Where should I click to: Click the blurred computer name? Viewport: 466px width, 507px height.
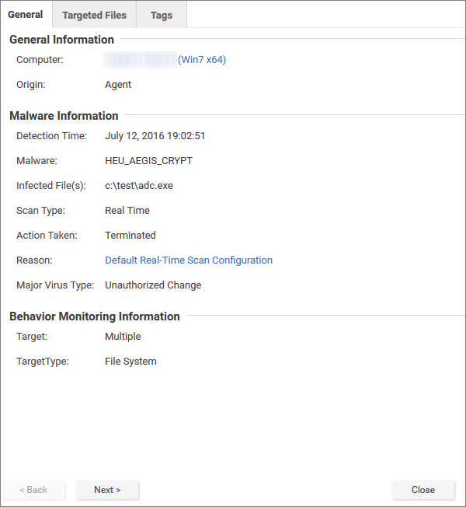pyautogui.click(x=140, y=60)
